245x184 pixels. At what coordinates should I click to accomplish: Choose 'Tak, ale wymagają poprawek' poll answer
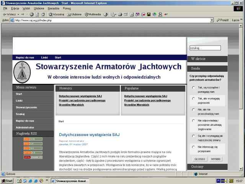tap(193, 99)
